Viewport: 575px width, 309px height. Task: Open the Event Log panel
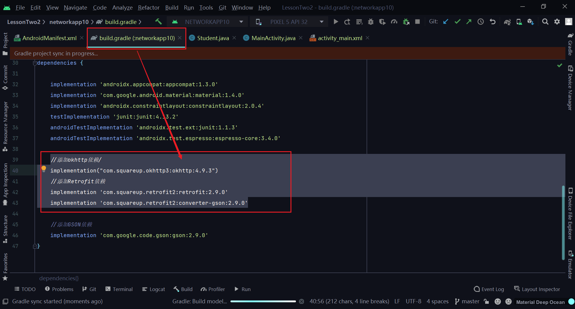489,289
